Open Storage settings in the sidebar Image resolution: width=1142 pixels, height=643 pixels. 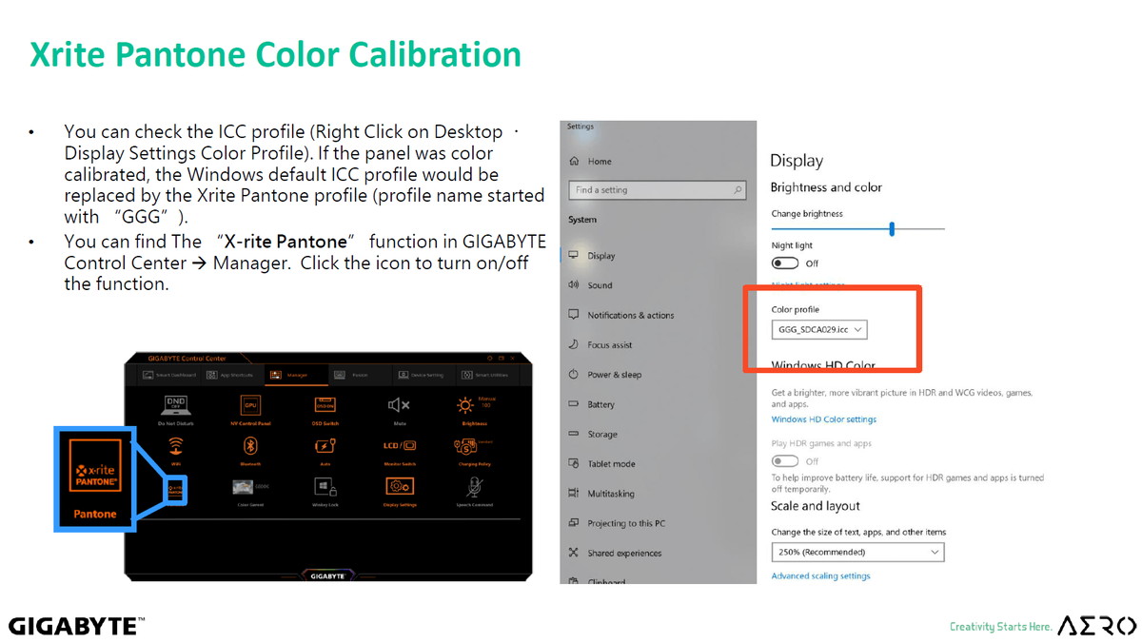coord(593,434)
